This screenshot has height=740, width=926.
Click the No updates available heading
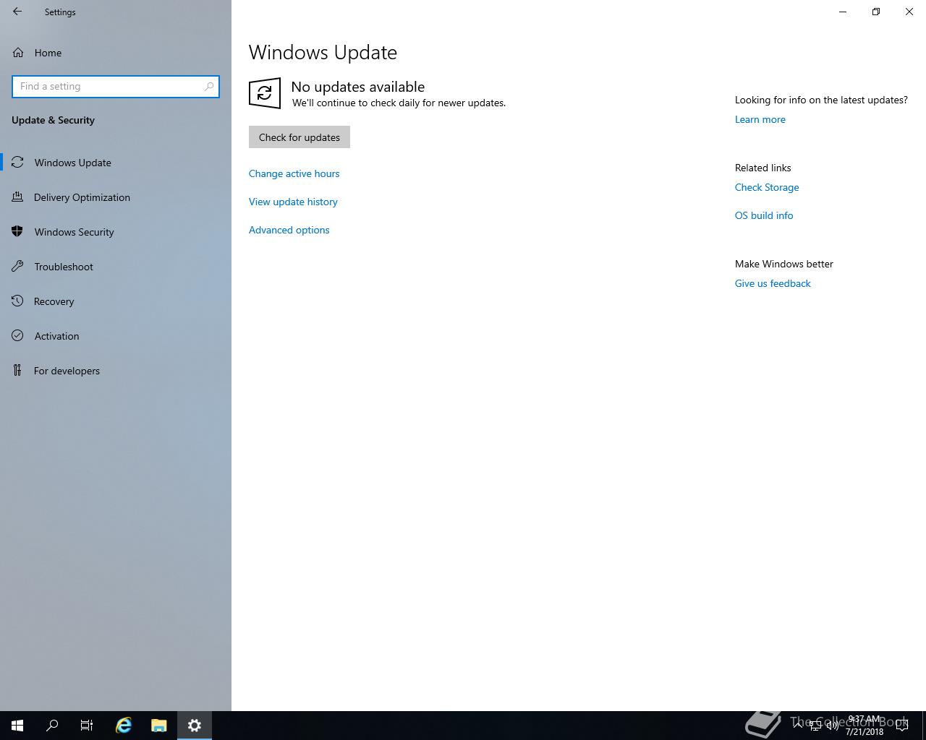point(358,87)
